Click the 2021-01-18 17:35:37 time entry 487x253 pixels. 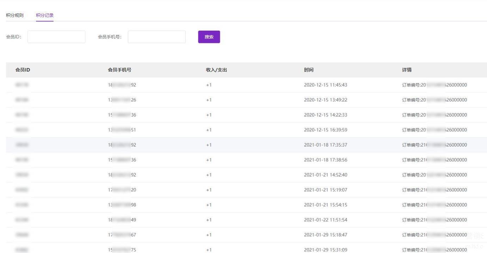325,145
